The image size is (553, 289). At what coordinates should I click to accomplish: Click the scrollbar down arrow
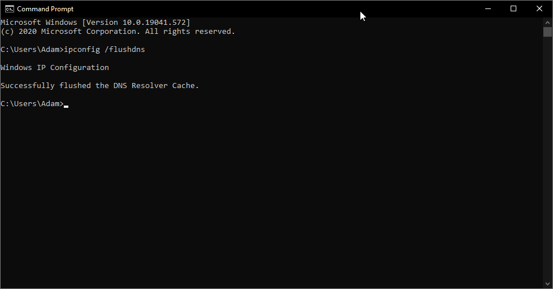pyautogui.click(x=547, y=284)
